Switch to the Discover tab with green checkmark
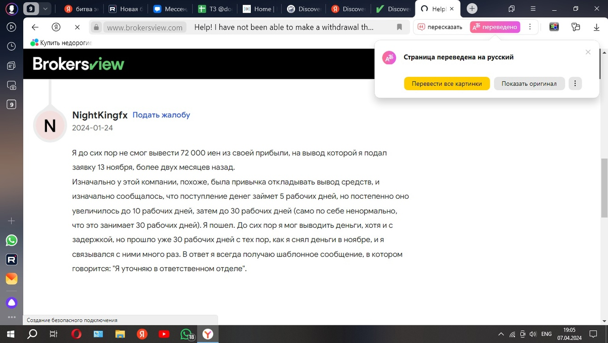608x343 pixels. tap(393, 9)
